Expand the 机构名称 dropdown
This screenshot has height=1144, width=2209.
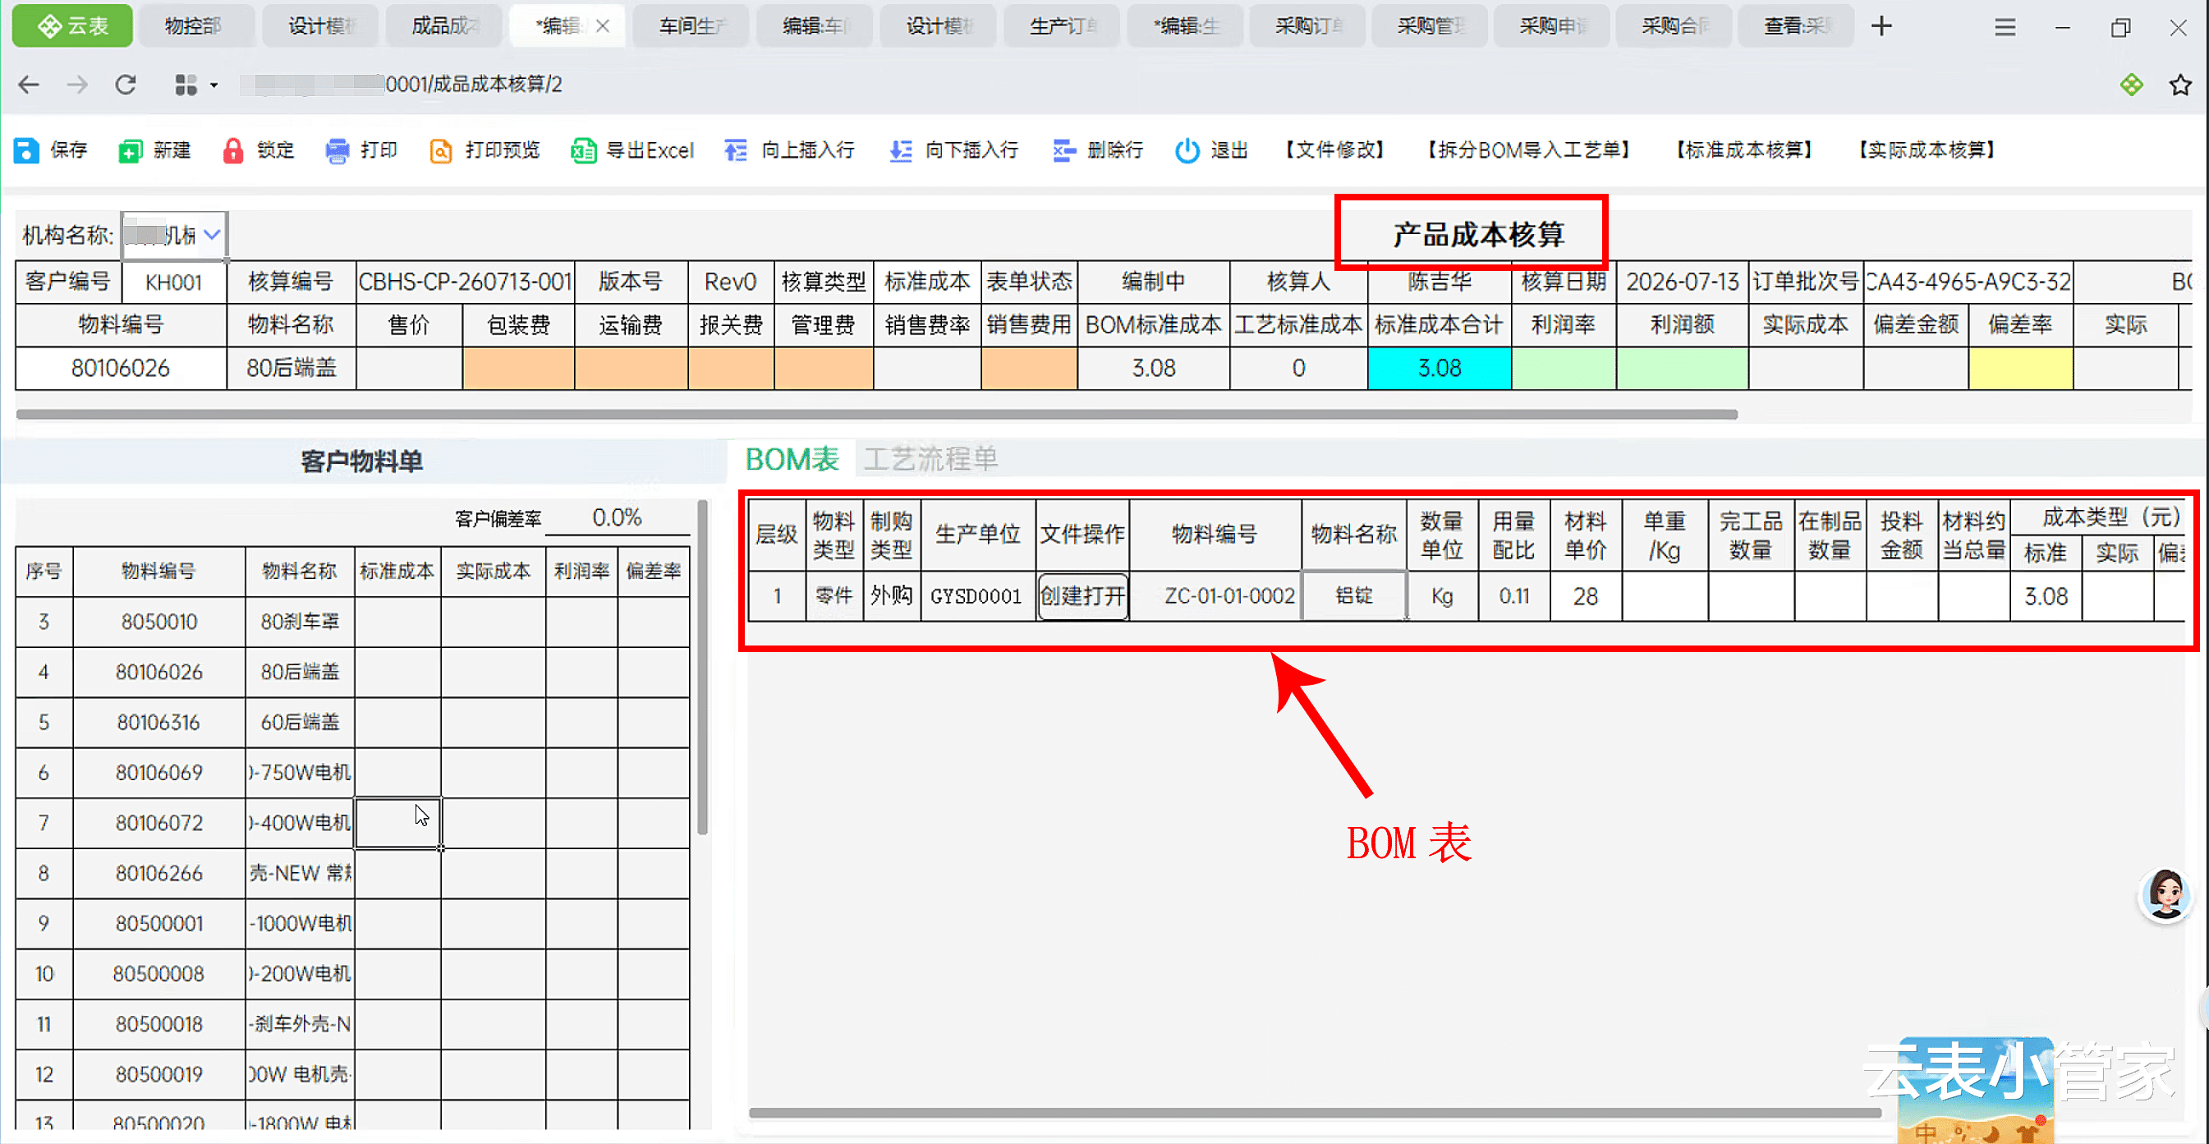212,234
